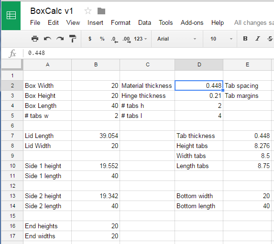The width and height of the screenshot is (274, 244).
Task: Click the 'Material thickness' cell
Action: click(147, 85)
